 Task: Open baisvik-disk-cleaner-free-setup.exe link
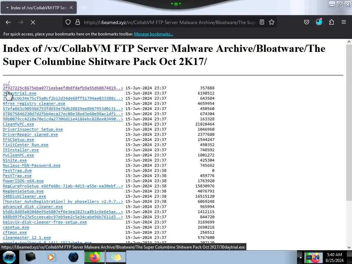45,222
